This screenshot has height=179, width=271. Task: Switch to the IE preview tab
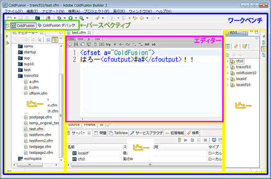[x=101, y=125]
